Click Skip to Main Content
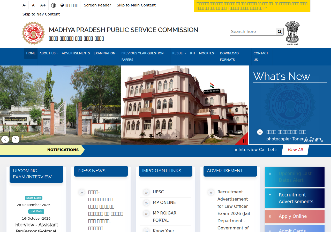The height and width of the screenshot is (232, 331). [136, 5]
